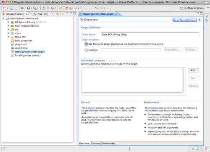This screenshot has width=210, height=152.
Task: Minimize the Package Explorer view
Action: point(71,13)
